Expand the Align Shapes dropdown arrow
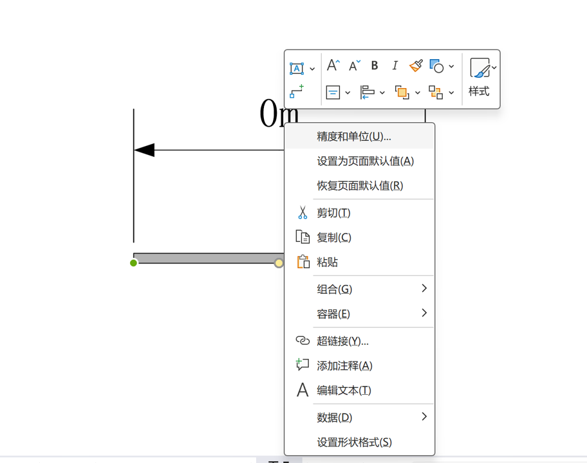This screenshot has height=463, width=587. coord(382,93)
